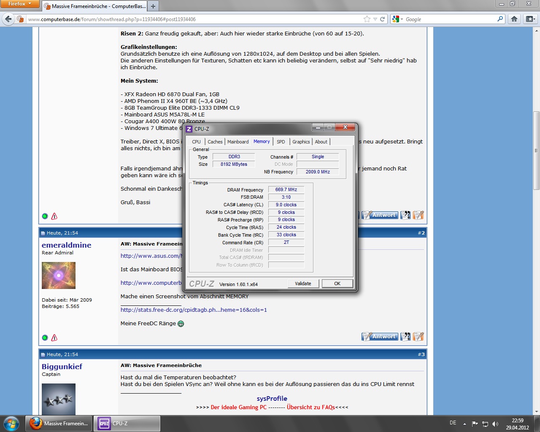Viewport: 540px width, 432px height.
Task: Reload the page using the refresh icon
Action: pyautogui.click(x=383, y=19)
